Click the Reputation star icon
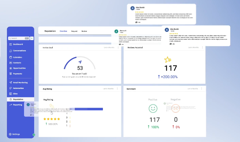240x142 pixels. click(11, 99)
